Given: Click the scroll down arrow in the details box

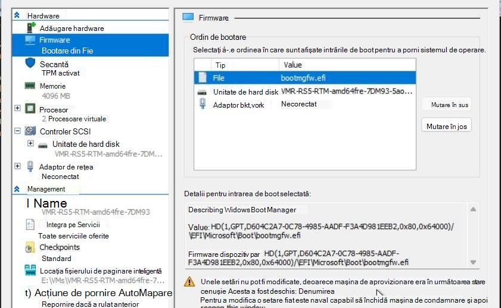Looking at the screenshot, I should pos(473,262).
